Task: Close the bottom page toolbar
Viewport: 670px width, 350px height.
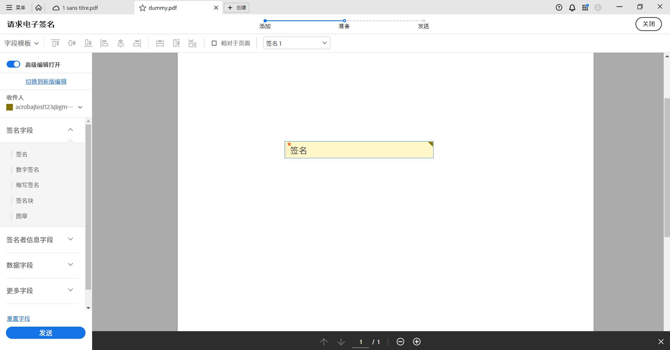Action: click(x=661, y=342)
